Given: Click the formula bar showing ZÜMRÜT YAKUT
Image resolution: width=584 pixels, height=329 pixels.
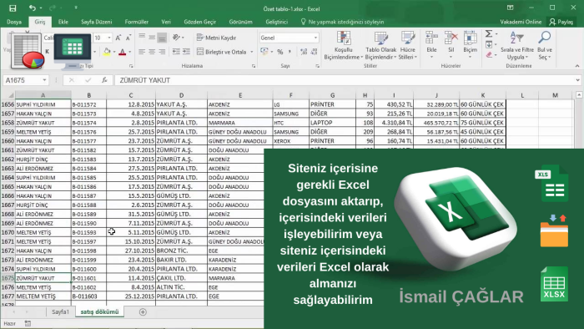Looking at the screenshot, I should point(345,80).
